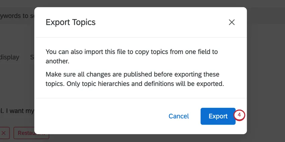285x142 pixels.
Task: Click the blue Export button
Action: click(218, 116)
